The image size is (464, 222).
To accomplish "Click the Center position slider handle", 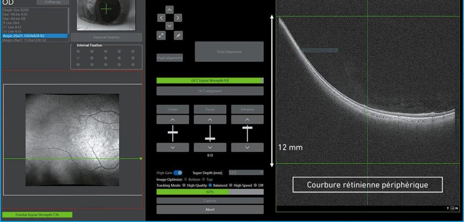I will click(x=173, y=132).
